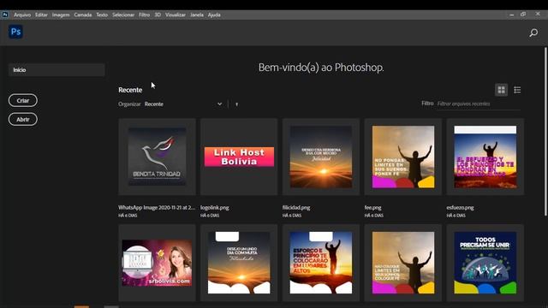The width and height of the screenshot is (548, 308).
Task: Open the Texto menu
Action: pos(102,15)
